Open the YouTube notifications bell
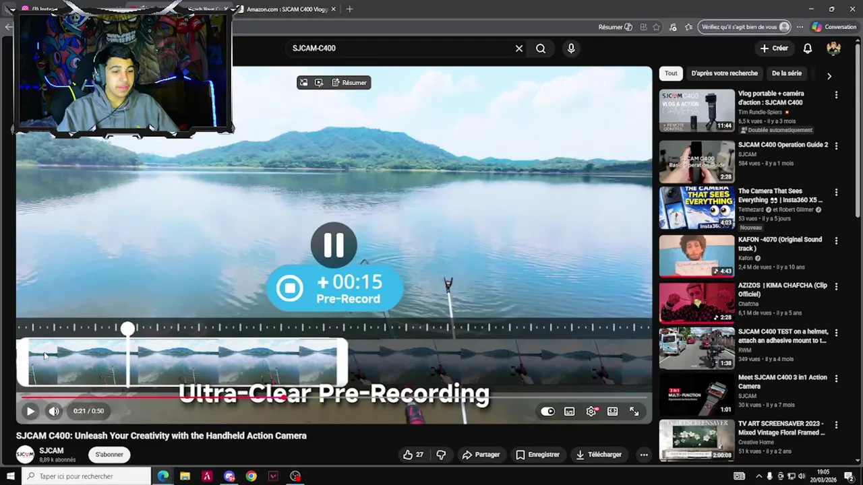This screenshot has height=485, width=863. click(x=808, y=48)
